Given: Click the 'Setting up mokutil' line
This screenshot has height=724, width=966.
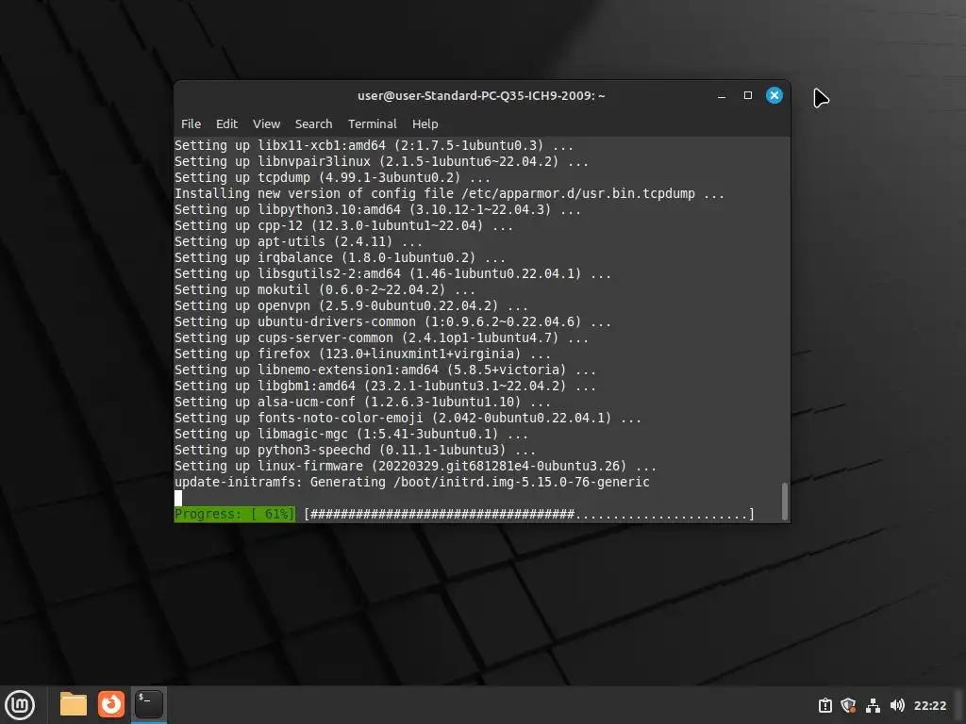Looking at the screenshot, I should pos(325,290).
